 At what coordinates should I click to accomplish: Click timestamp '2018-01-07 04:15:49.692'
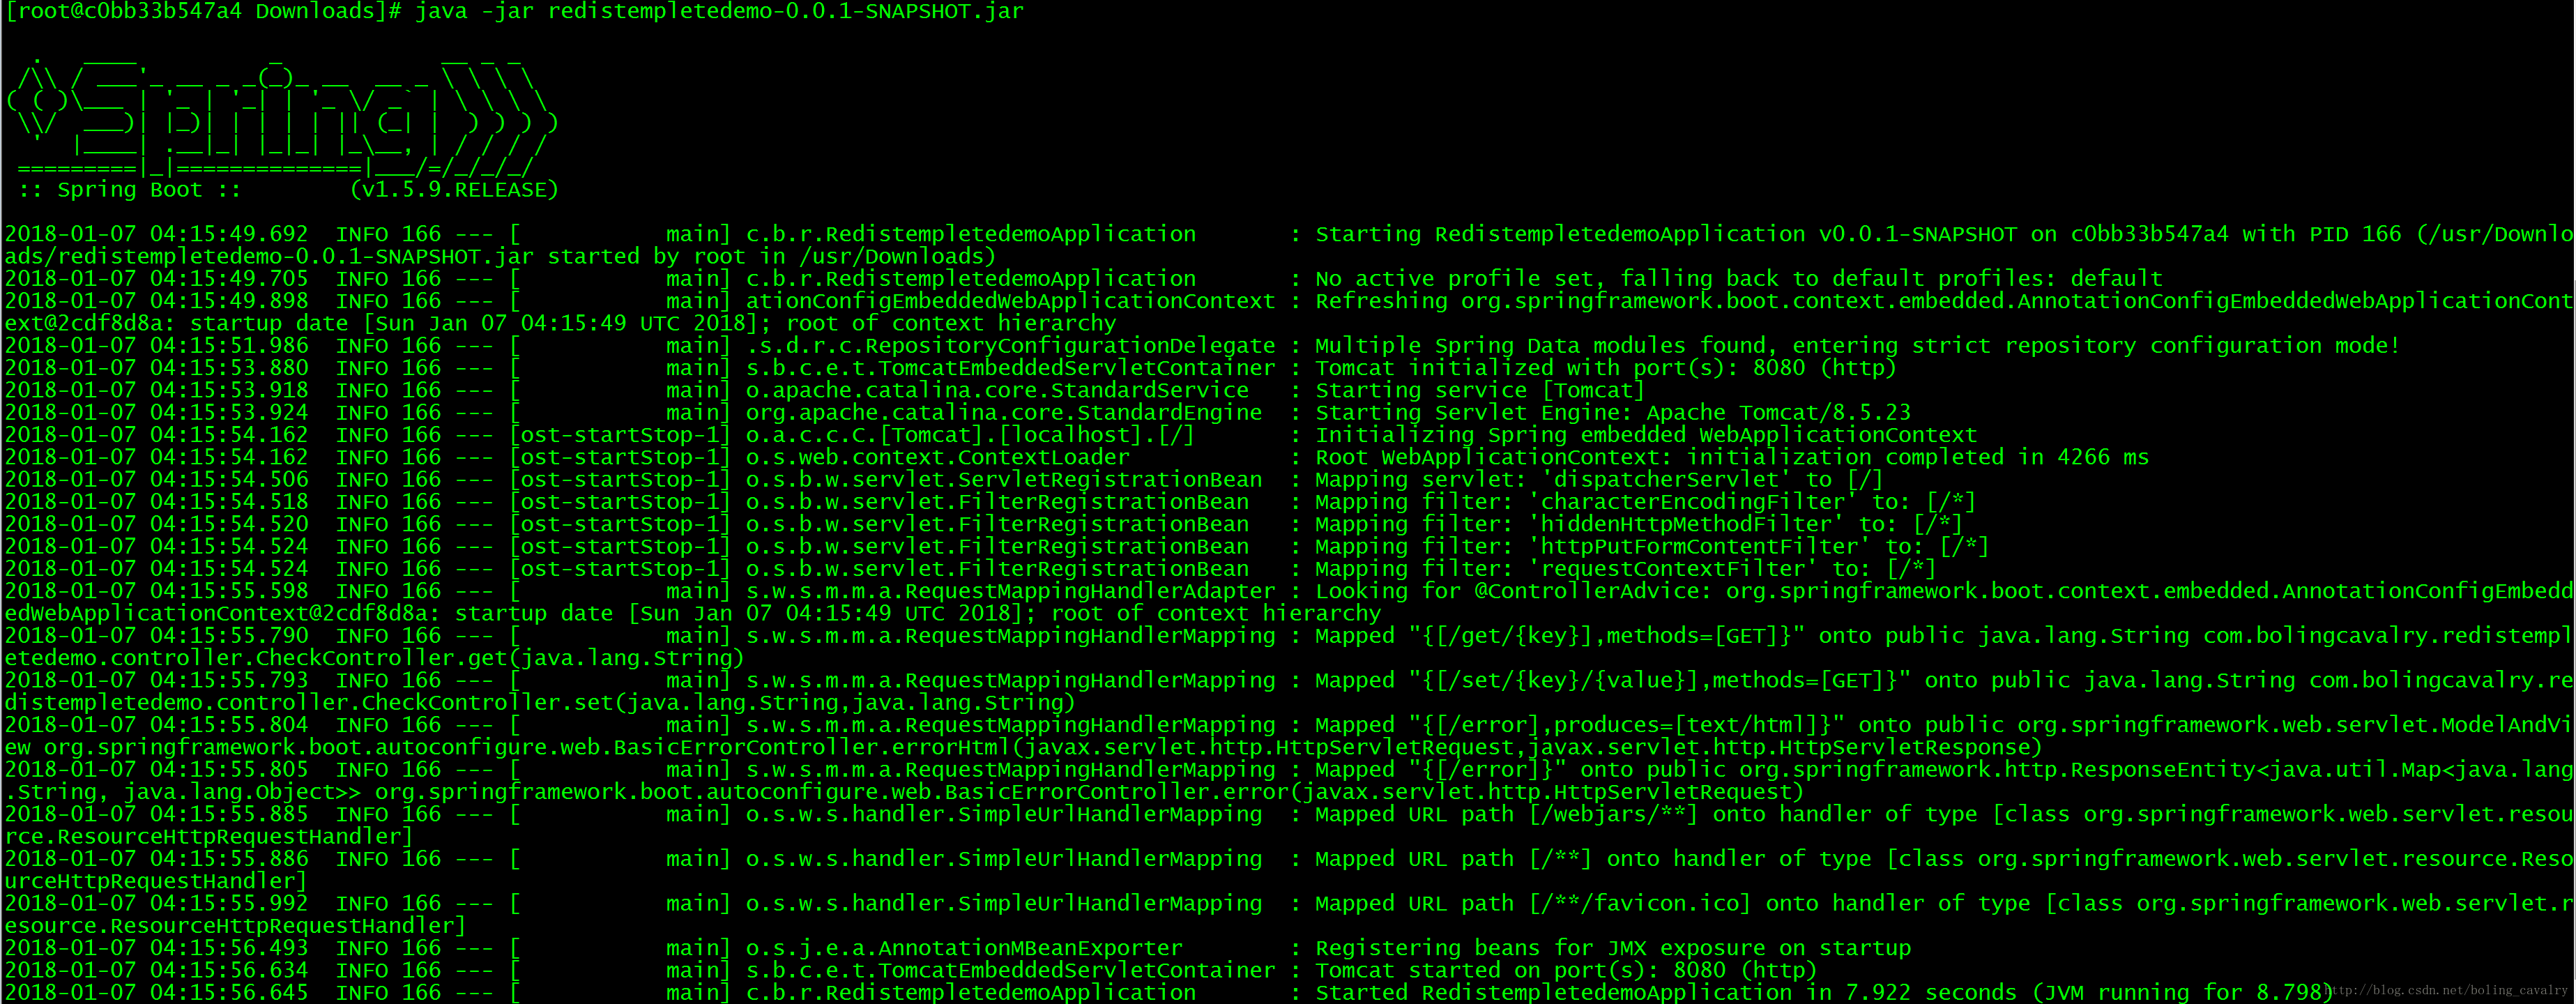click(157, 234)
